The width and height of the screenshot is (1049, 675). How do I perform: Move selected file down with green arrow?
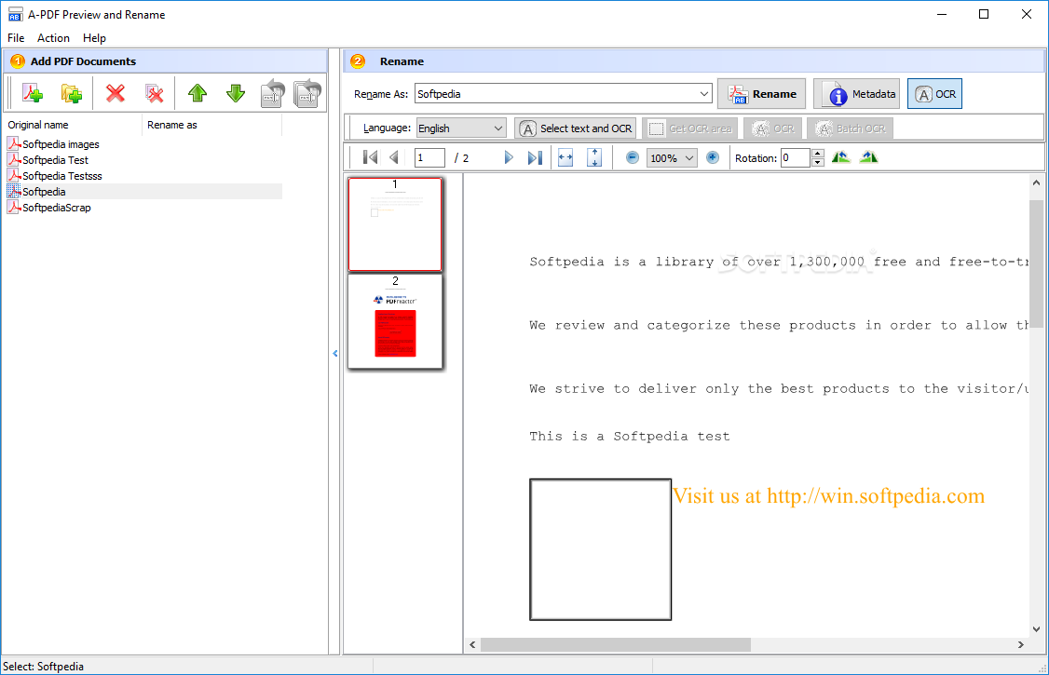point(236,93)
